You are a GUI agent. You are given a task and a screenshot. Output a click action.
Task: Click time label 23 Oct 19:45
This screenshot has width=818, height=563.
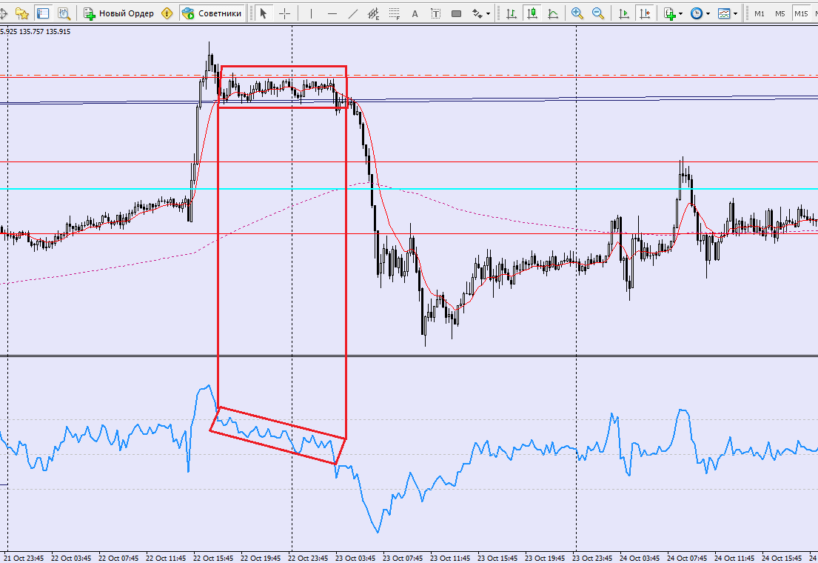point(545,558)
